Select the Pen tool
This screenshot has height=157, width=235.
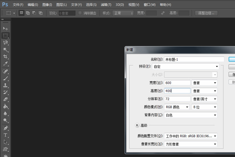coord(5,128)
